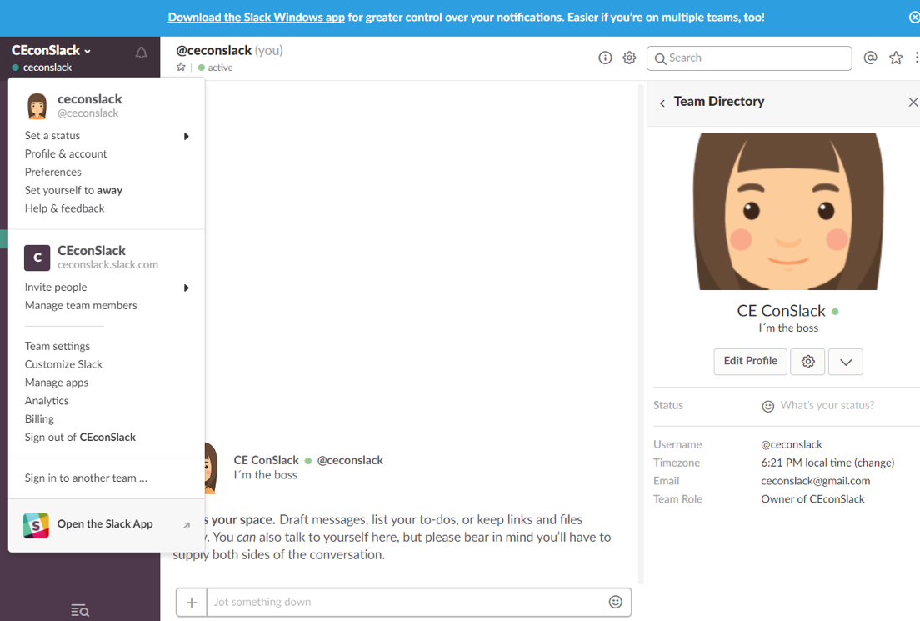Click the active status text in header
The width and height of the screenshot is (920, 621).
(x=220, y=68)
